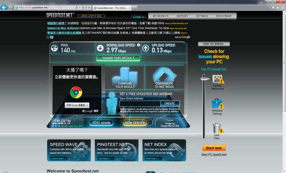Screen dimensions: 286x173
Task: Open the browser Tools gear icon
Action: pos(283,8)
